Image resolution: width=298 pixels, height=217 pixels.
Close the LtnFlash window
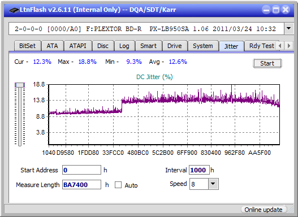click(286, 10)
